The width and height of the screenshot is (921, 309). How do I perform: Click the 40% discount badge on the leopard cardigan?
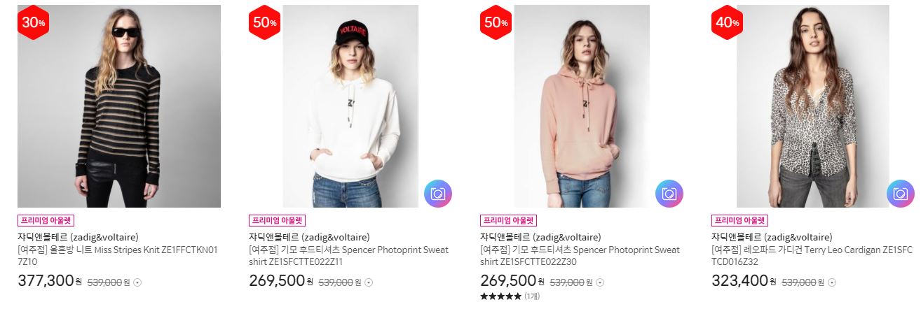(727, 22)
